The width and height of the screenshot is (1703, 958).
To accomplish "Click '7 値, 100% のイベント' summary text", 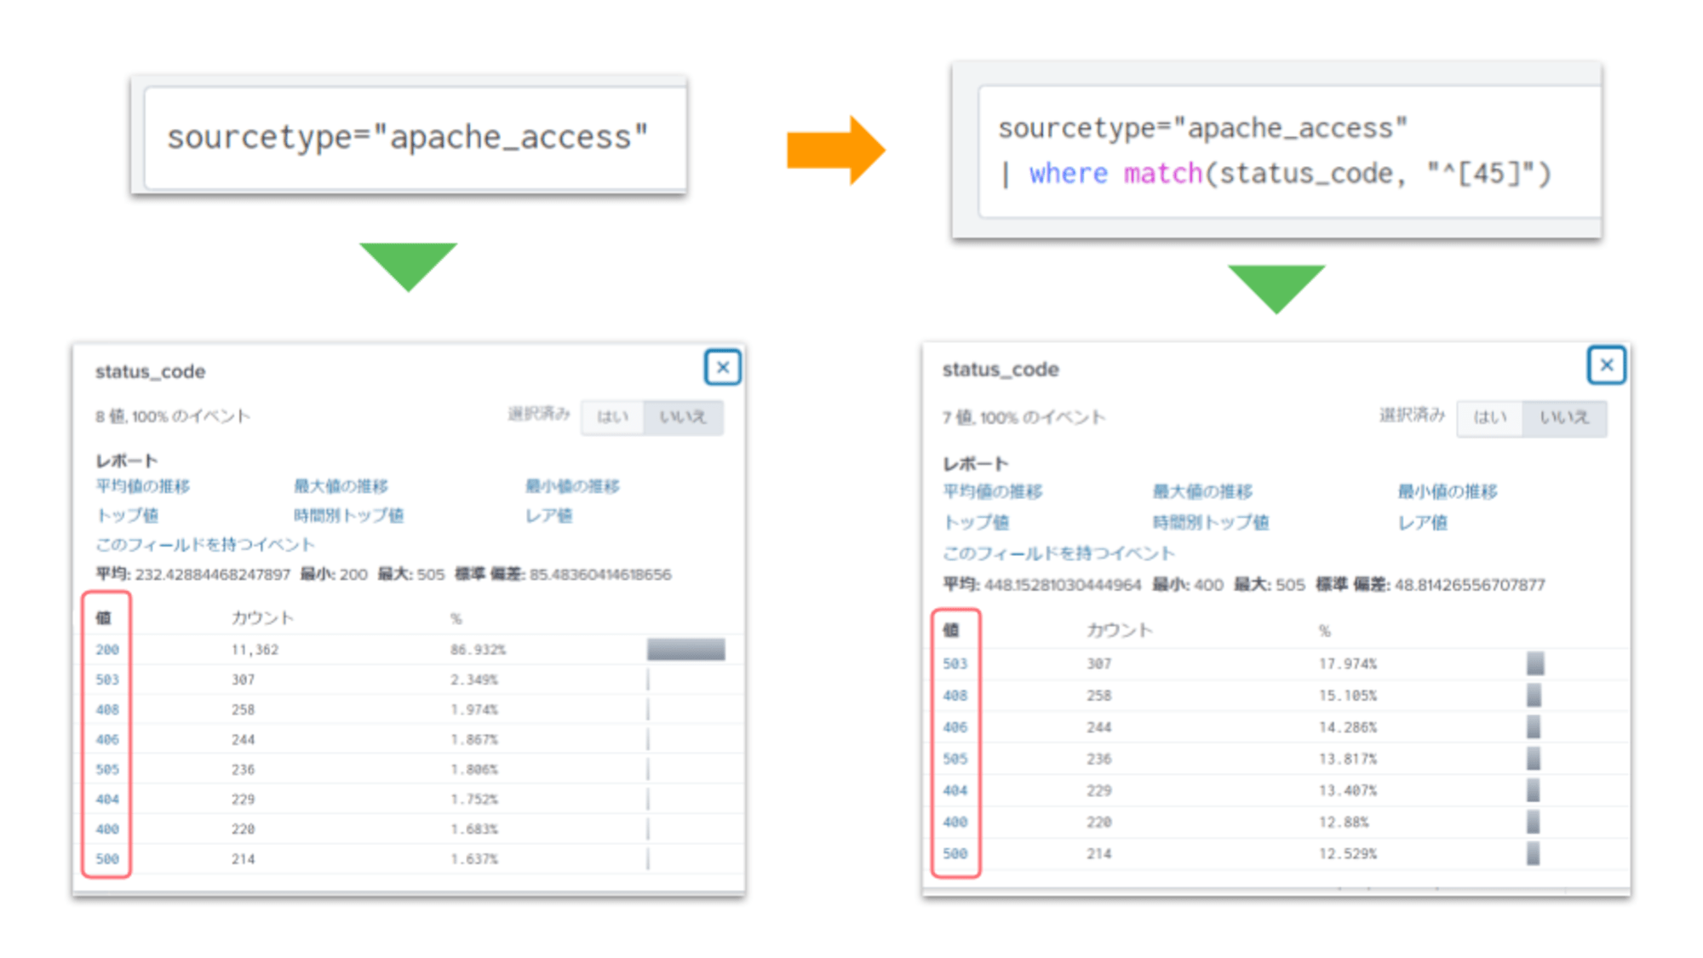I will click(1024, 417).
